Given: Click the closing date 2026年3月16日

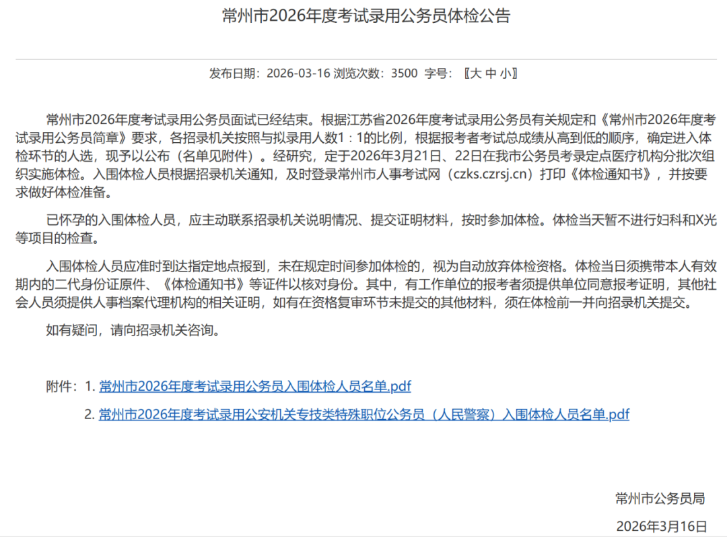Looking at the screenshot, I should (x=662, y=526).
